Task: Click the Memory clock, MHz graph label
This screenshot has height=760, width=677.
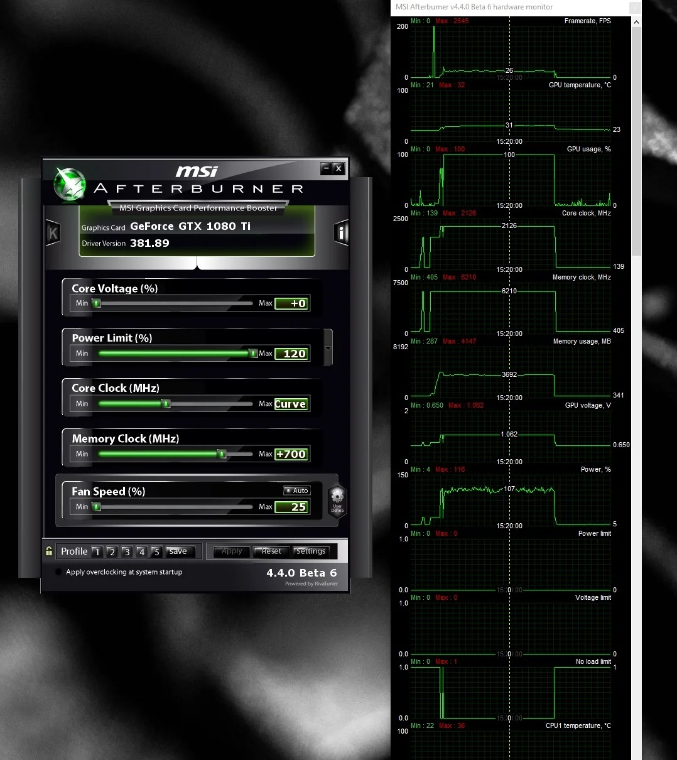Action: [582, 277]
